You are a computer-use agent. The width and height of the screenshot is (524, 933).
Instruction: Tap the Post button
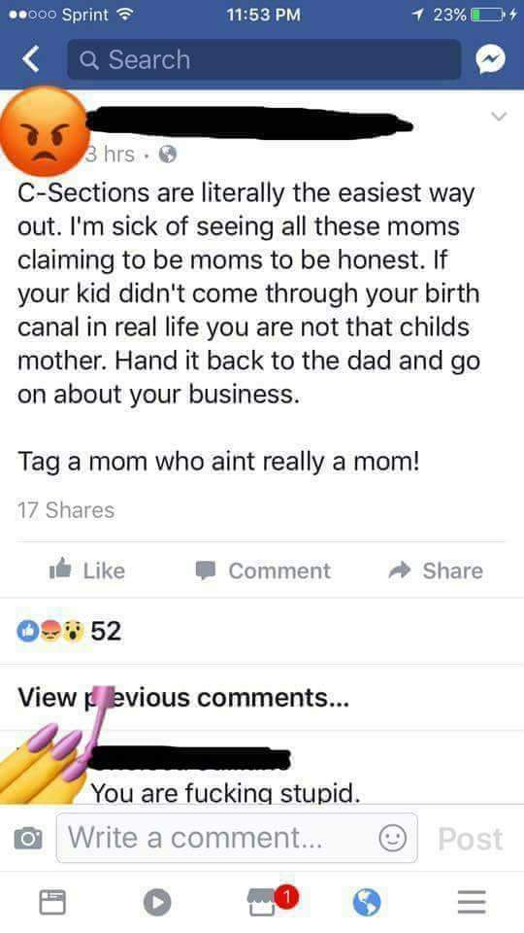(x=471, y=839)
